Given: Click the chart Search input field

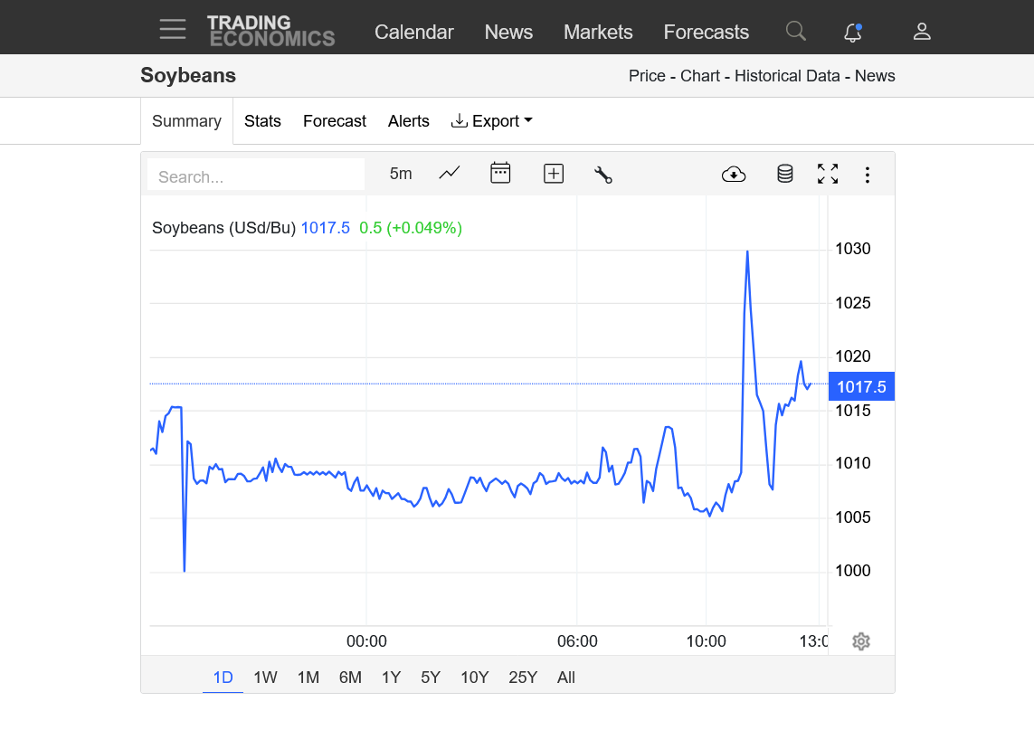Looking at the screenshot, I should click(256, 176).
